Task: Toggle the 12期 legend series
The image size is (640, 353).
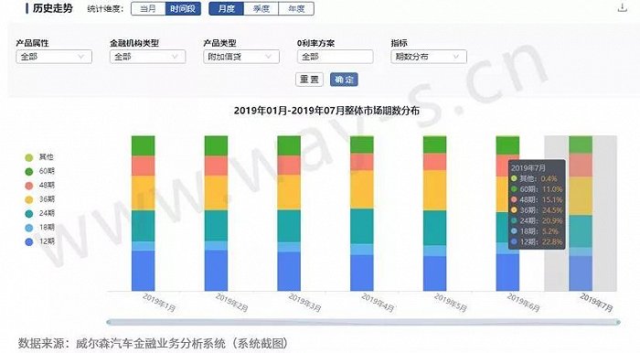Action: (x=39, y=241)
